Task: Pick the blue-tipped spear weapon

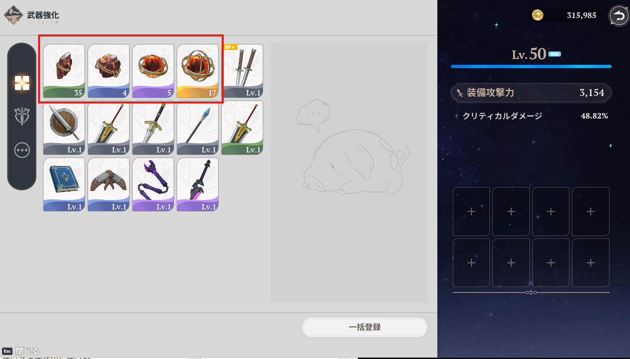Action: tap(198, 128)
